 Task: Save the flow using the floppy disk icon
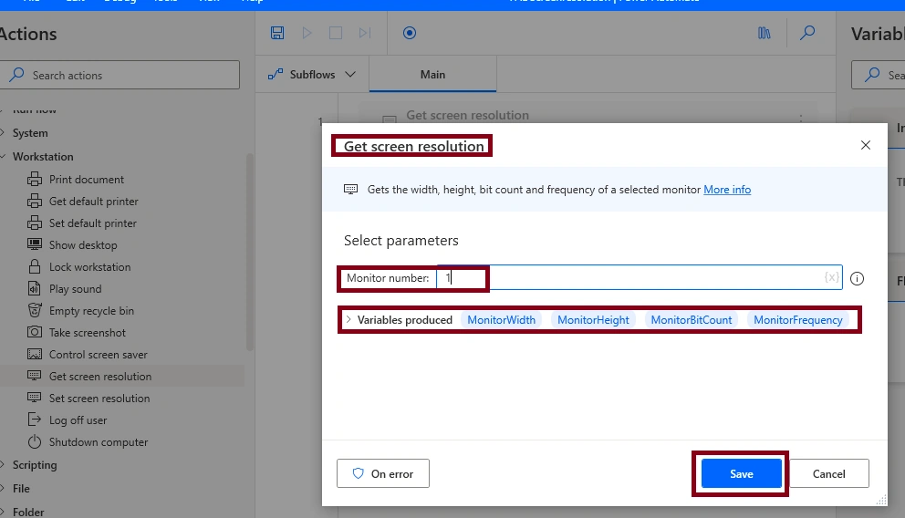tap(277, 33)
